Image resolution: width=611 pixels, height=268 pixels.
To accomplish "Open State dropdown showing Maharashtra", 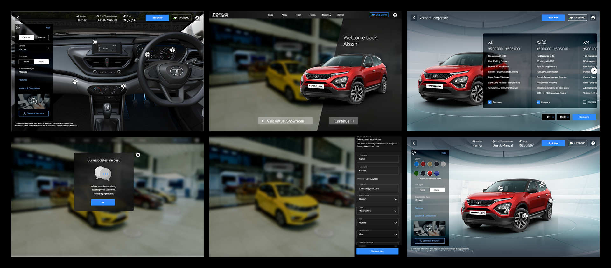I will 378,211.
